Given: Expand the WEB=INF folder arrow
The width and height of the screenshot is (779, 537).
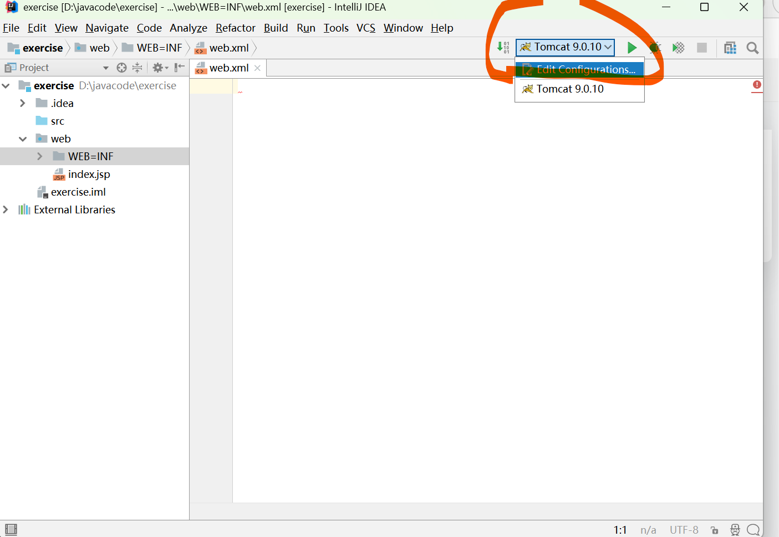Looking at the screenshot, I should pyautogui.click(x=39, y=156).
